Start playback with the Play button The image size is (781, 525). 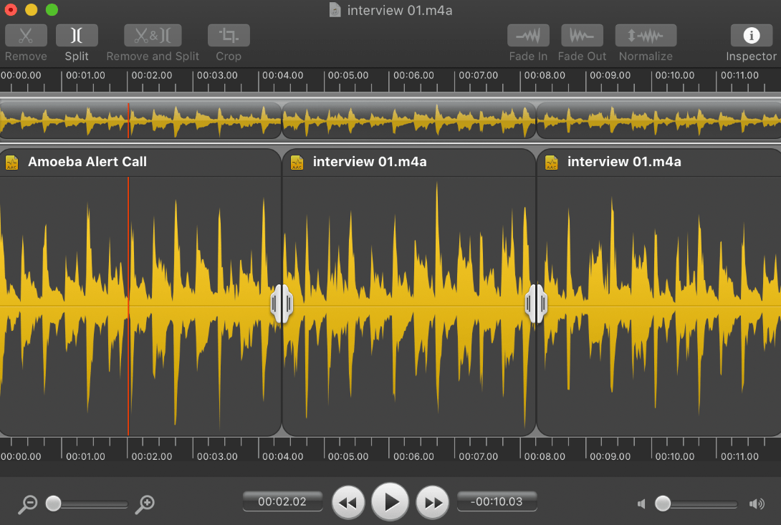(390, 502)
